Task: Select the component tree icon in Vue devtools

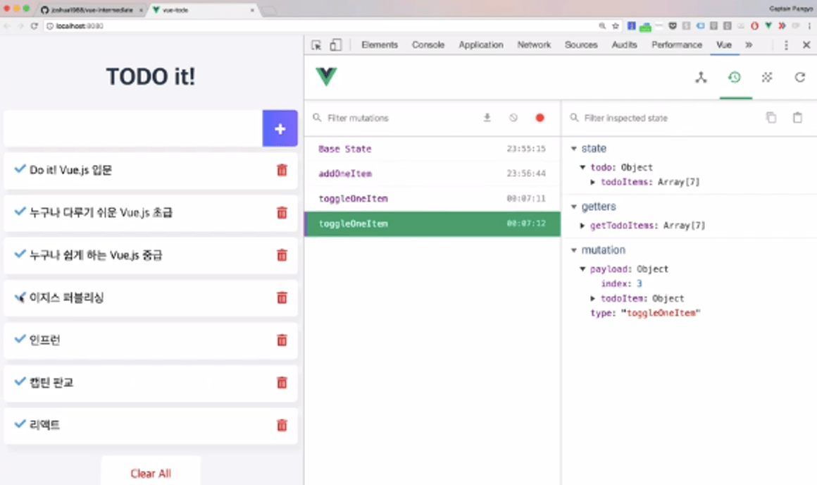Action: pos(701,78)
